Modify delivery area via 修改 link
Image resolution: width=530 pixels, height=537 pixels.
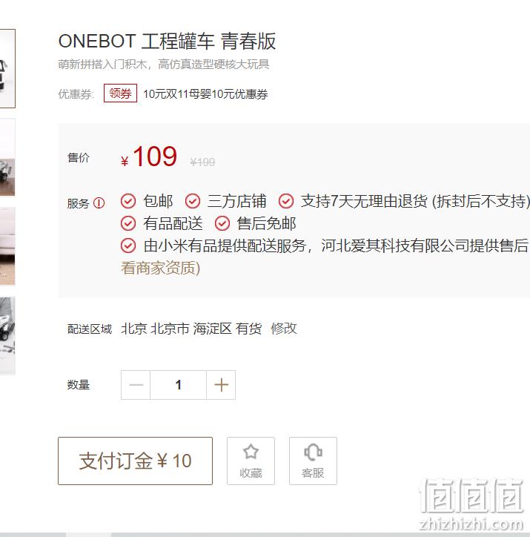(x=284, y=329)
